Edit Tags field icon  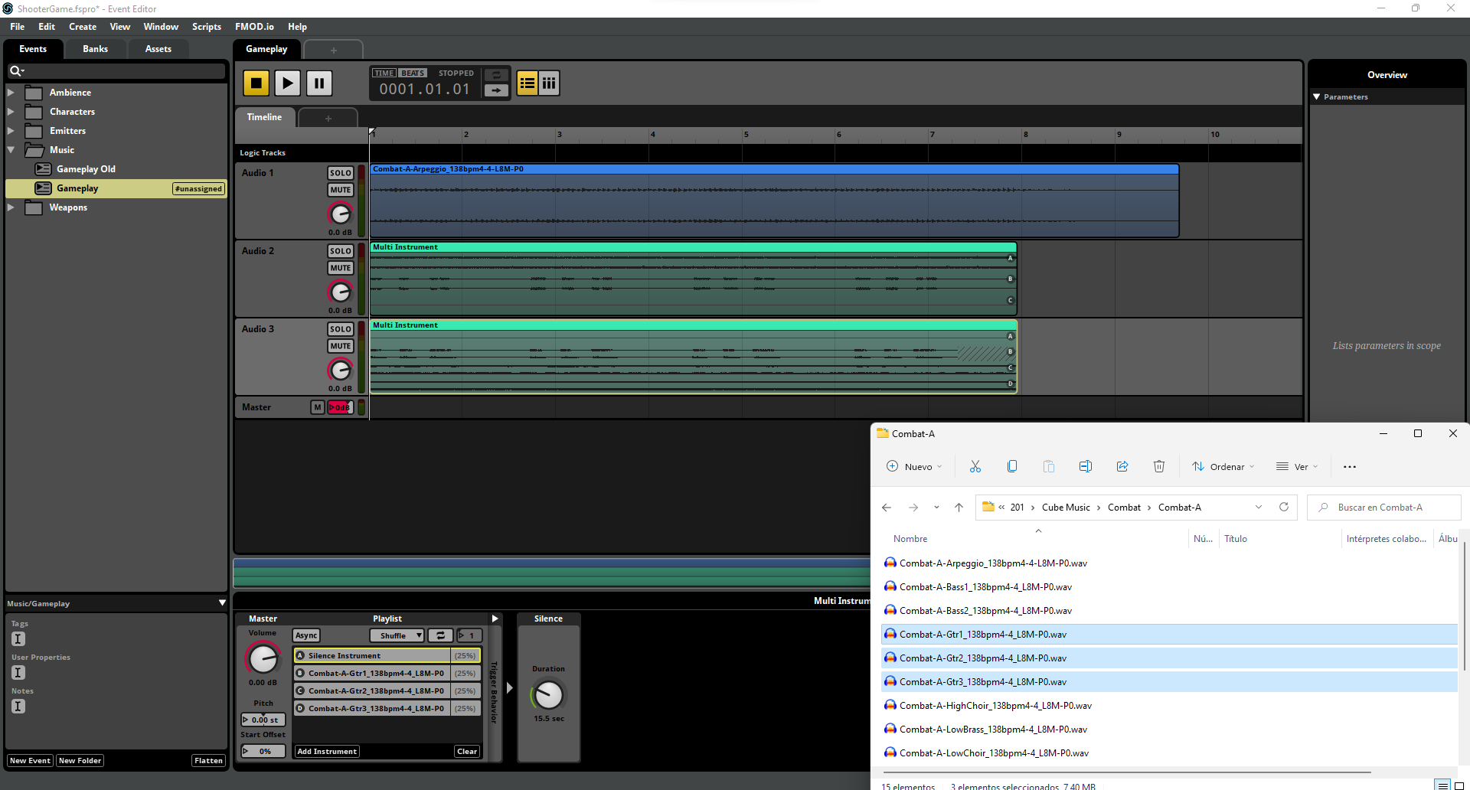point(18,639)
